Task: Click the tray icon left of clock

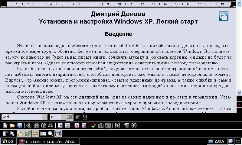Action: coord(211,141)
